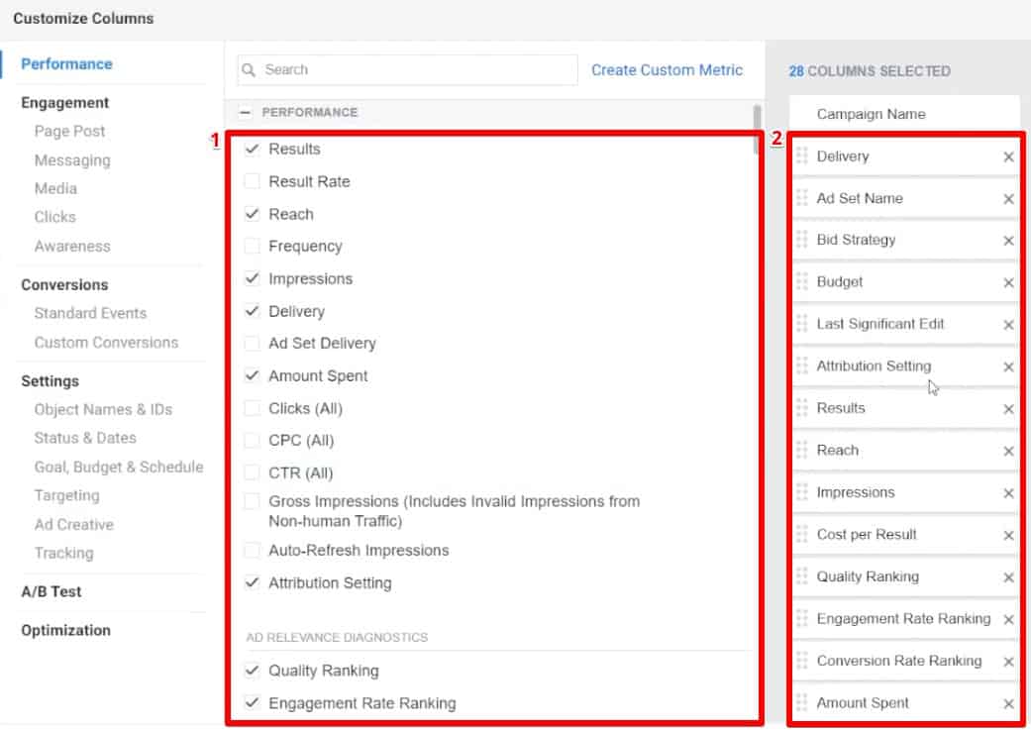1031x731 pixels.
Task: Click the search magnifier icon
Action: (x=251, y=69)
